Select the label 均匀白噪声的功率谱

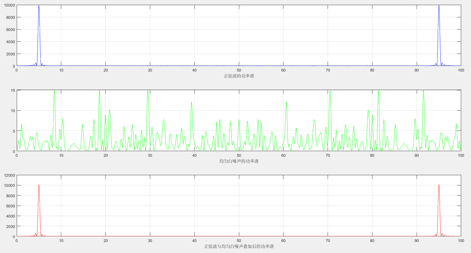click(239, 161)
